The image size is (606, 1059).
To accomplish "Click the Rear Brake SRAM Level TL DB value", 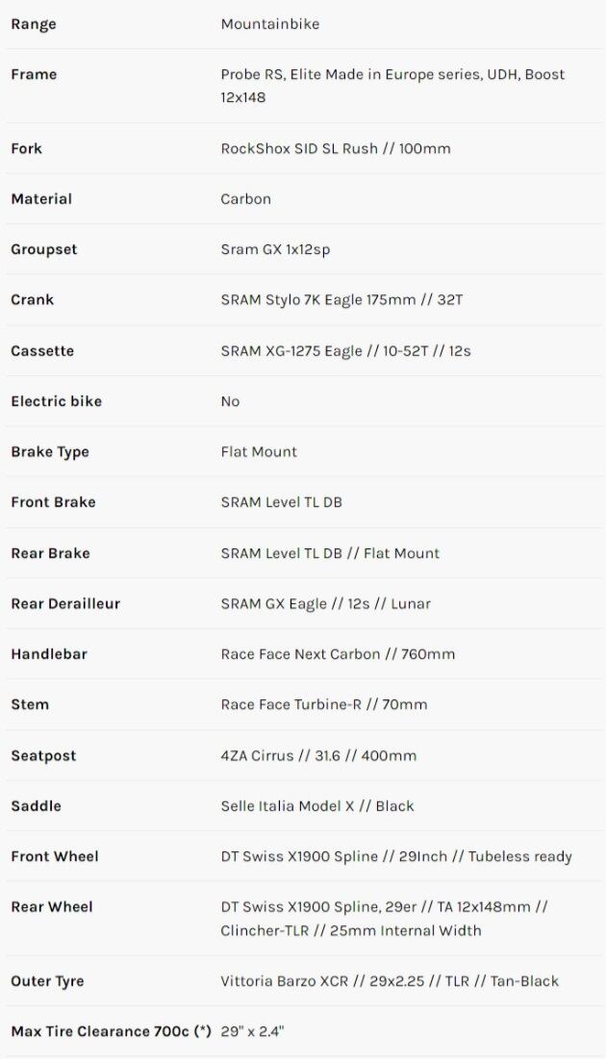I will (330, 553).
